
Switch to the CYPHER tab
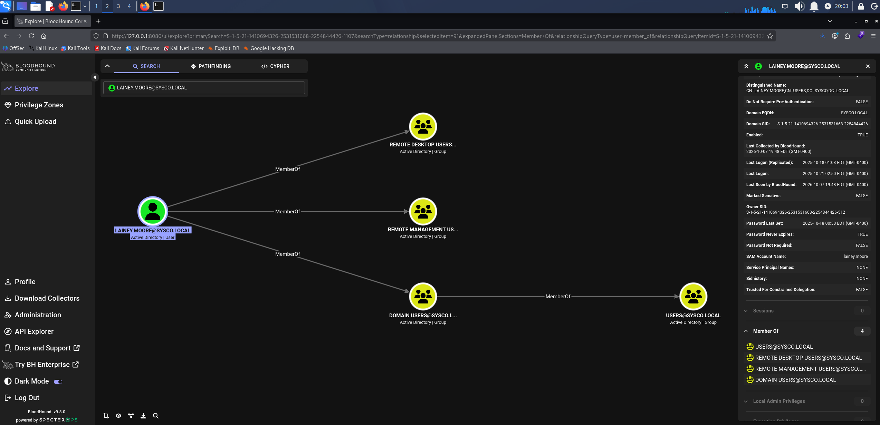(275, 66)
